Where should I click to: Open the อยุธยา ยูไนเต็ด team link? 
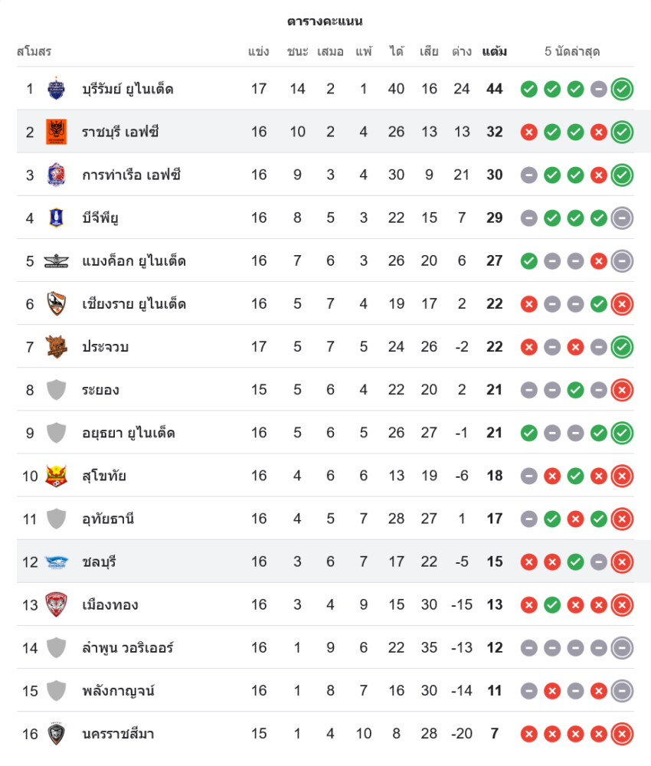pyautogui.click(x=128, y=433)
